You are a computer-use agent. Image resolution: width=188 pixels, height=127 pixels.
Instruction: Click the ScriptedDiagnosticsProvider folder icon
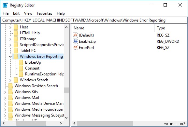(16, 45)
